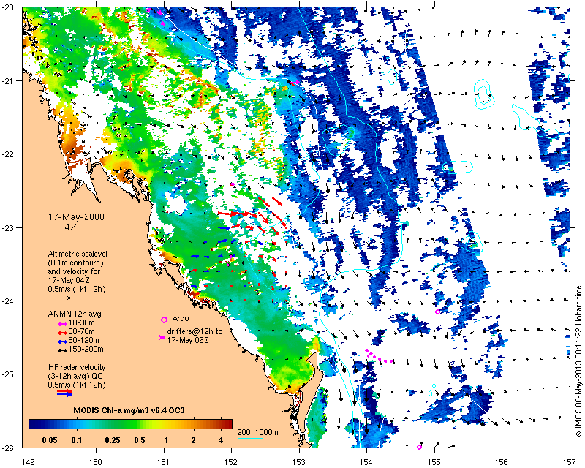Screen dimensions: 585x468
Task: Click the red and blue HF radar arrows
Action: (64, 393)
